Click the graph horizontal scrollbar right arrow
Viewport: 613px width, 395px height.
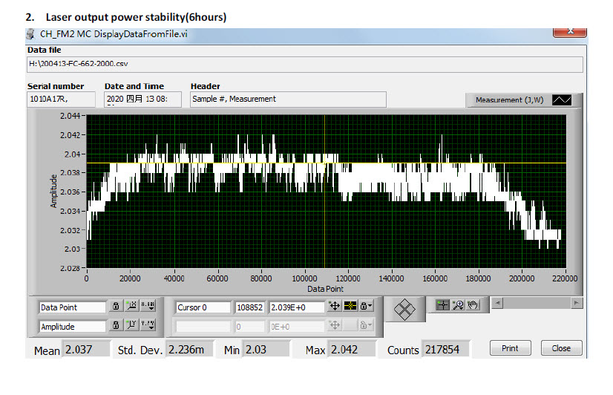(x=576, y=303)
